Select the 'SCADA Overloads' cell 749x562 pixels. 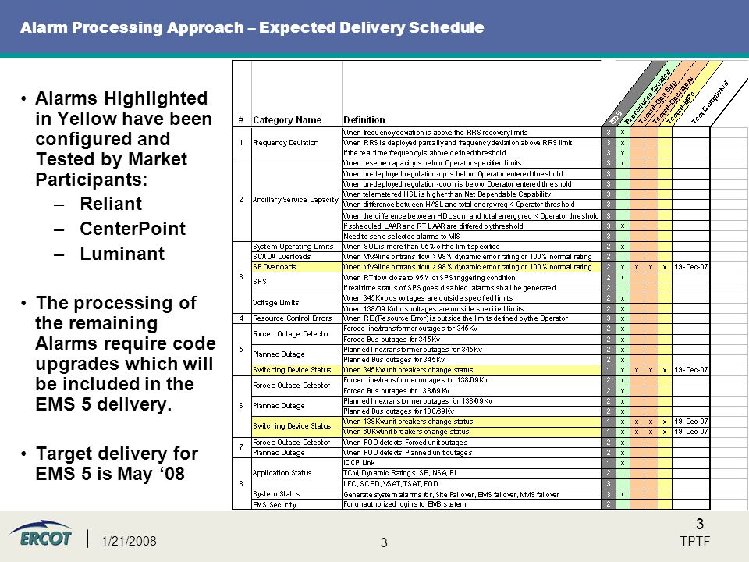coord(296,257)
